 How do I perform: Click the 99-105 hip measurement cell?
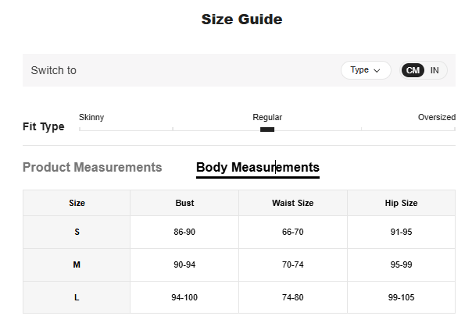[x=401, y=297]
